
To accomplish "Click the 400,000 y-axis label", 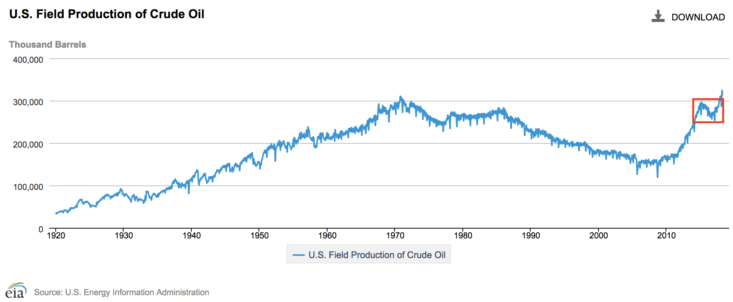I will pos(28,60).
